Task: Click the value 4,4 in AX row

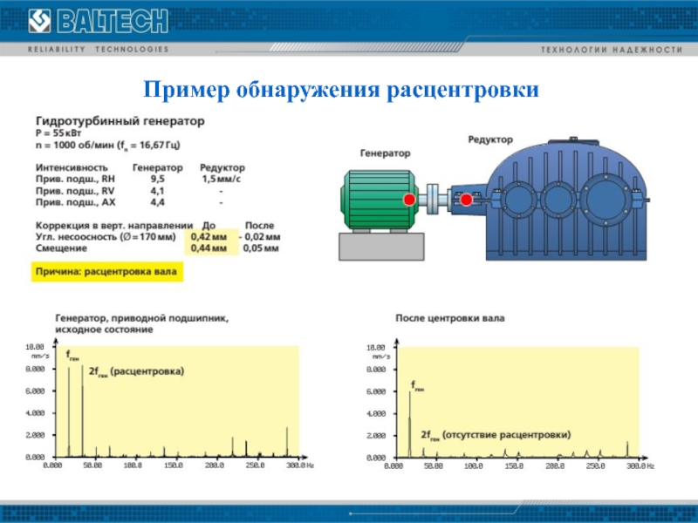Action: (x=158, y=202)
